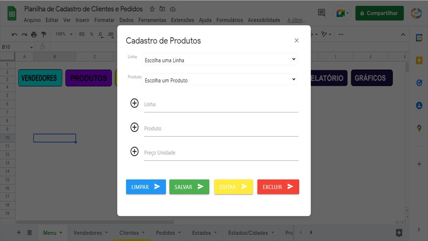Viewport: 428px width, 241px height.
Task: Click the plus icon beside Preço Unidade
Action: coord(134,152)
